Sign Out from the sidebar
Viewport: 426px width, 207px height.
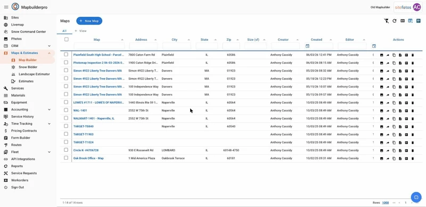click(18, 187)
